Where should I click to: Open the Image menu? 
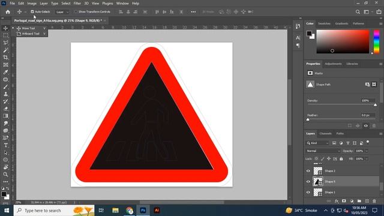tap(32, 4)
